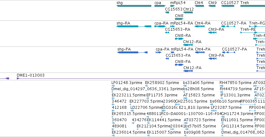Viewport: 265px width, 137px height.
Task: Click the DME1-013003 feature label
Action: click(x=31, y=75)
